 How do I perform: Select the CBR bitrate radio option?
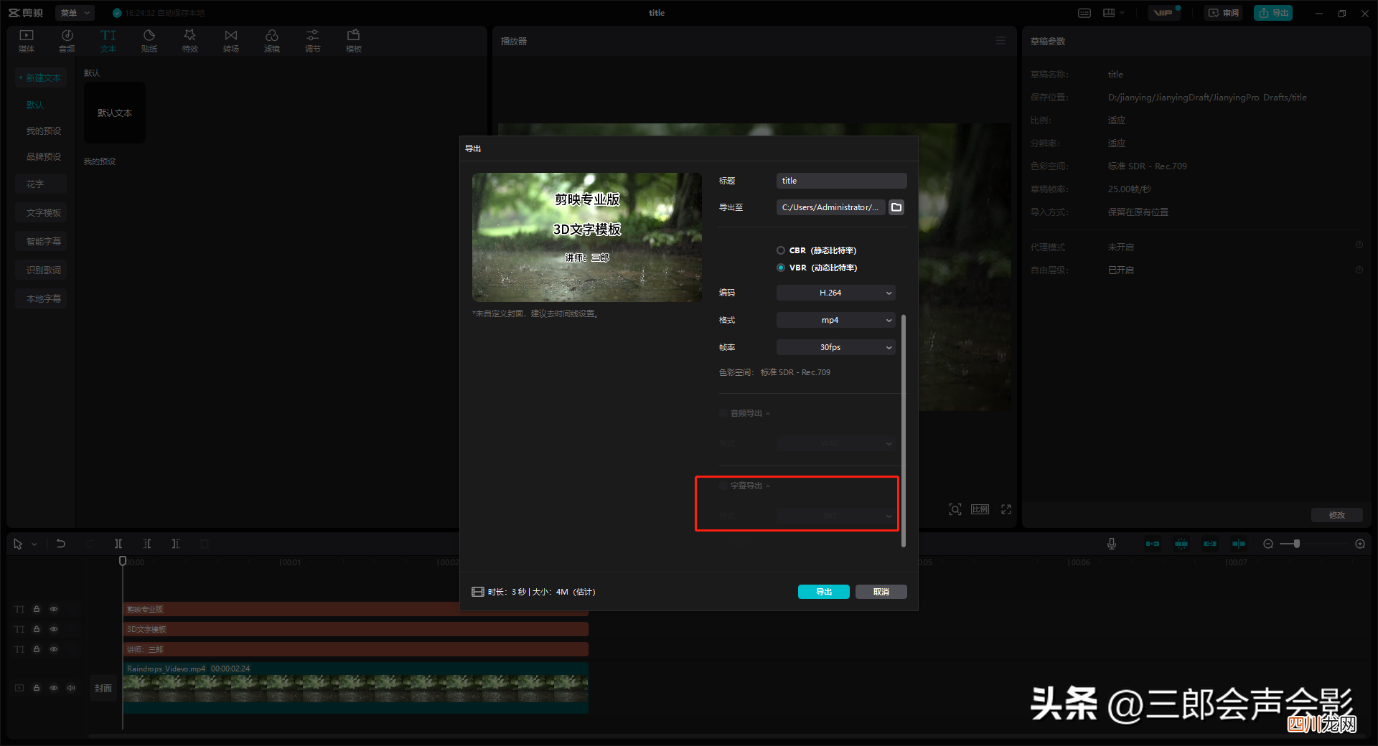click(x=781, y=250)
